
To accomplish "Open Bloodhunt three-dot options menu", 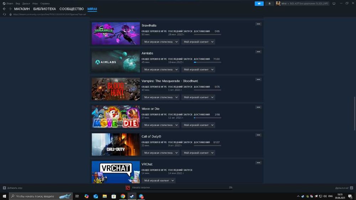I will tap(258, 80).
